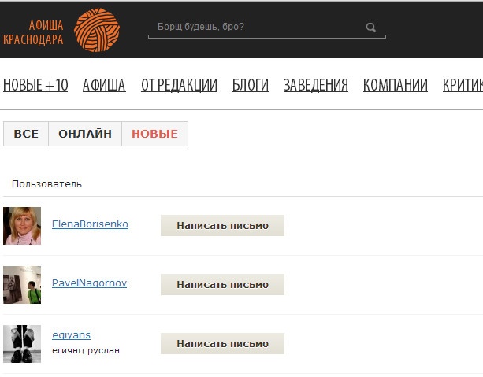Open the ОТ РЕДАКЦИИ section

tap(179, 85)
